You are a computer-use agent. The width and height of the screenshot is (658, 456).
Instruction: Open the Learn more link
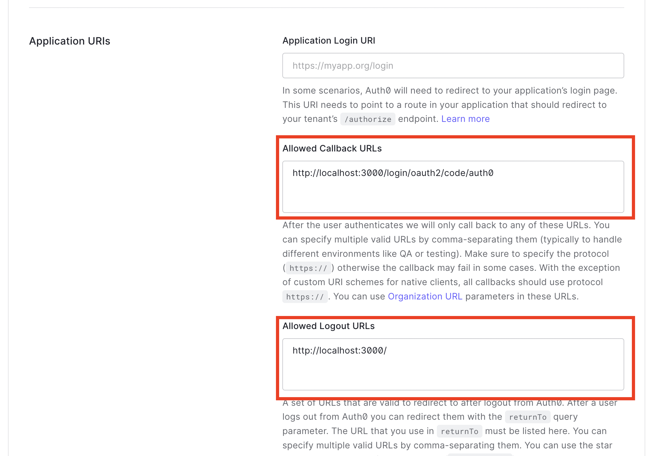[465, 118]
